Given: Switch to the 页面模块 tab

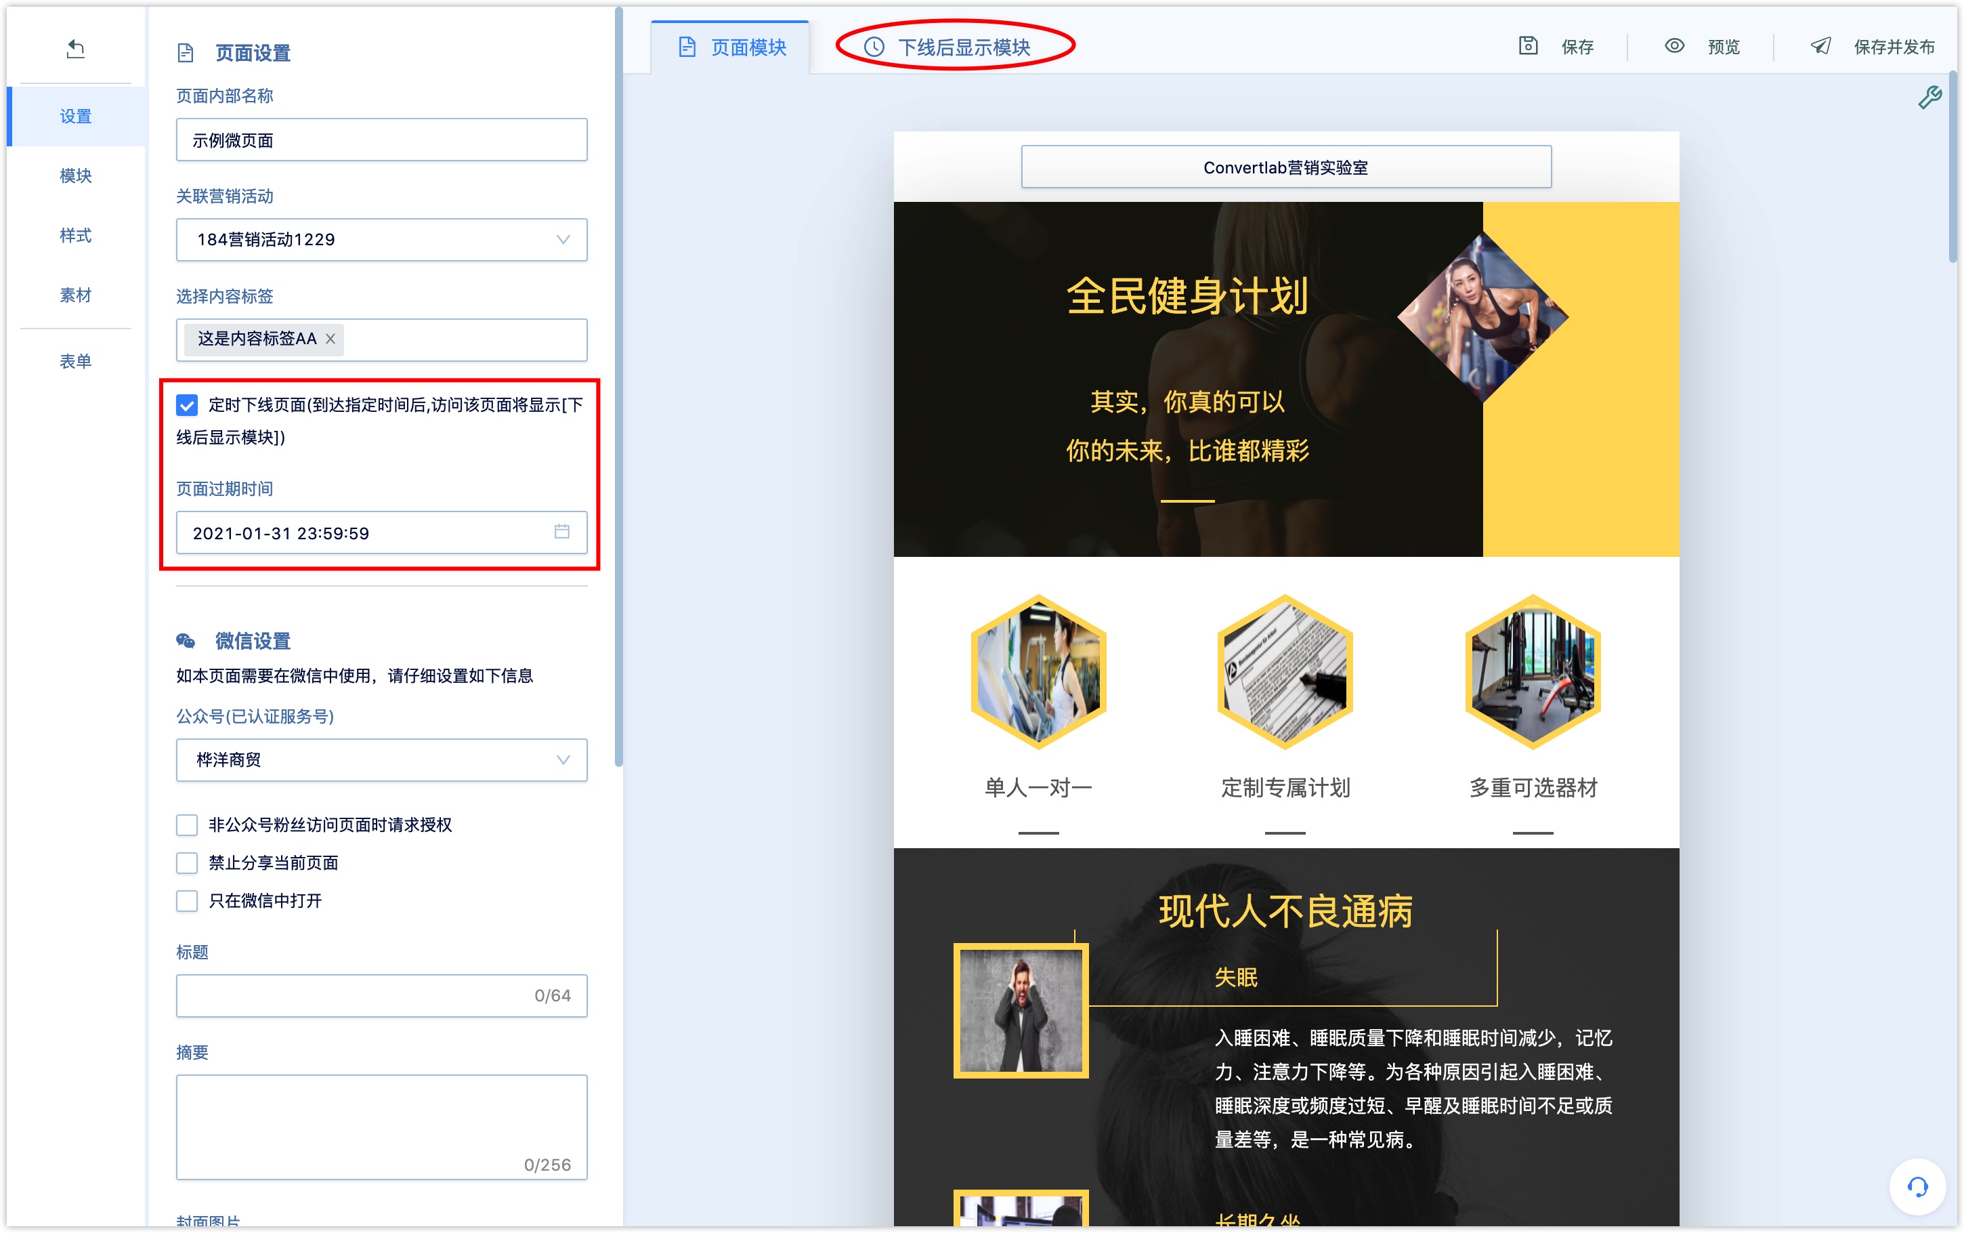Looking at the screenshot, I should tap(730, 47).
